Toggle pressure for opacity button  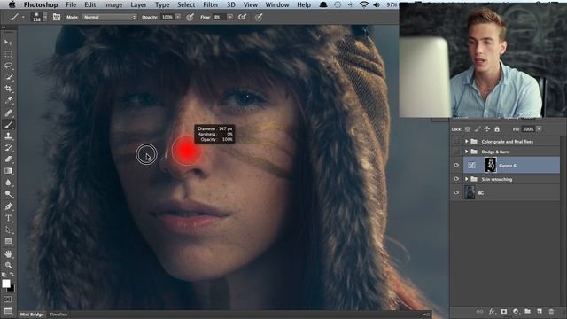point(190,17)
